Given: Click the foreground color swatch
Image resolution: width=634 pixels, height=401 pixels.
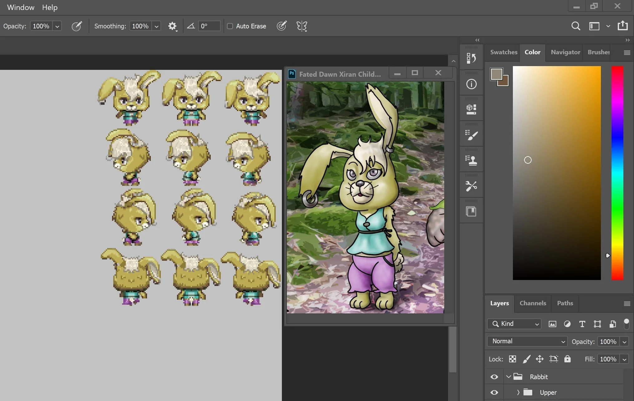Looking at the screenshot, I should coord(496,74).
